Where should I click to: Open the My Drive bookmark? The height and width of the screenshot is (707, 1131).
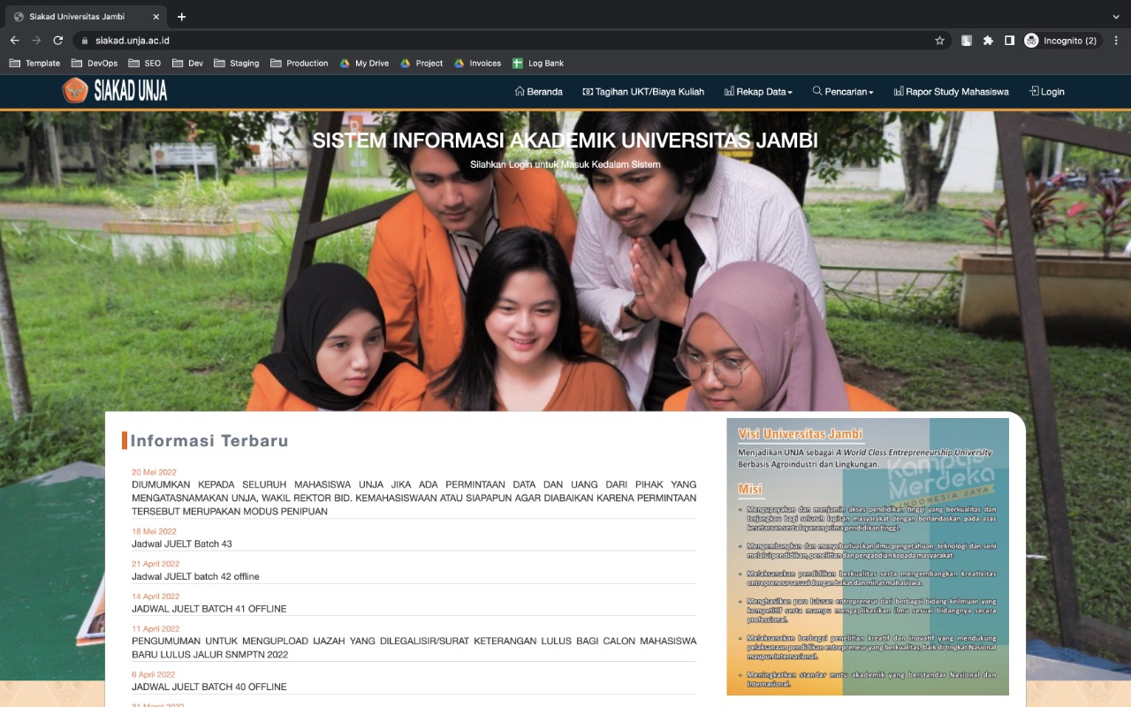click(364, 64)
